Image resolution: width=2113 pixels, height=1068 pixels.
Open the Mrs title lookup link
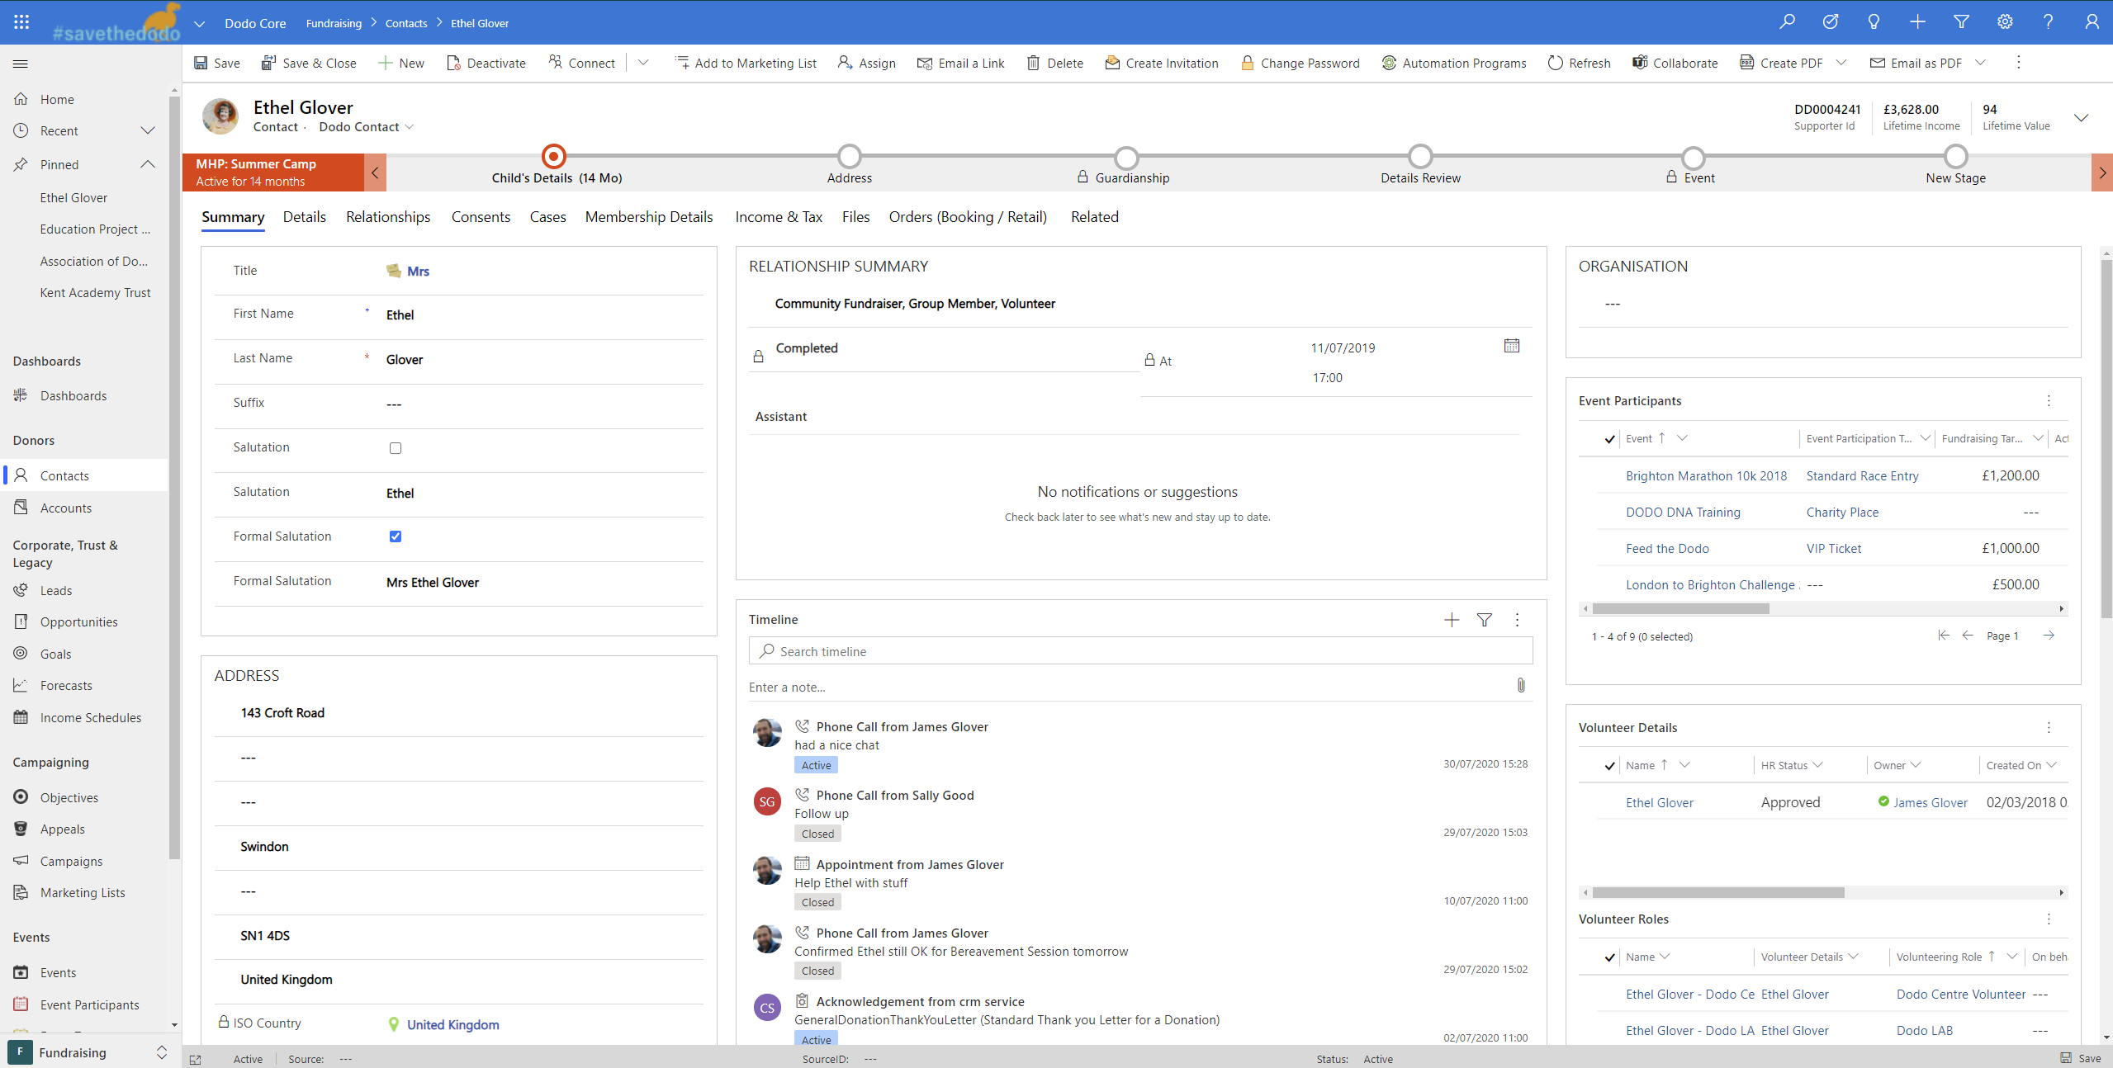(418, 272)
